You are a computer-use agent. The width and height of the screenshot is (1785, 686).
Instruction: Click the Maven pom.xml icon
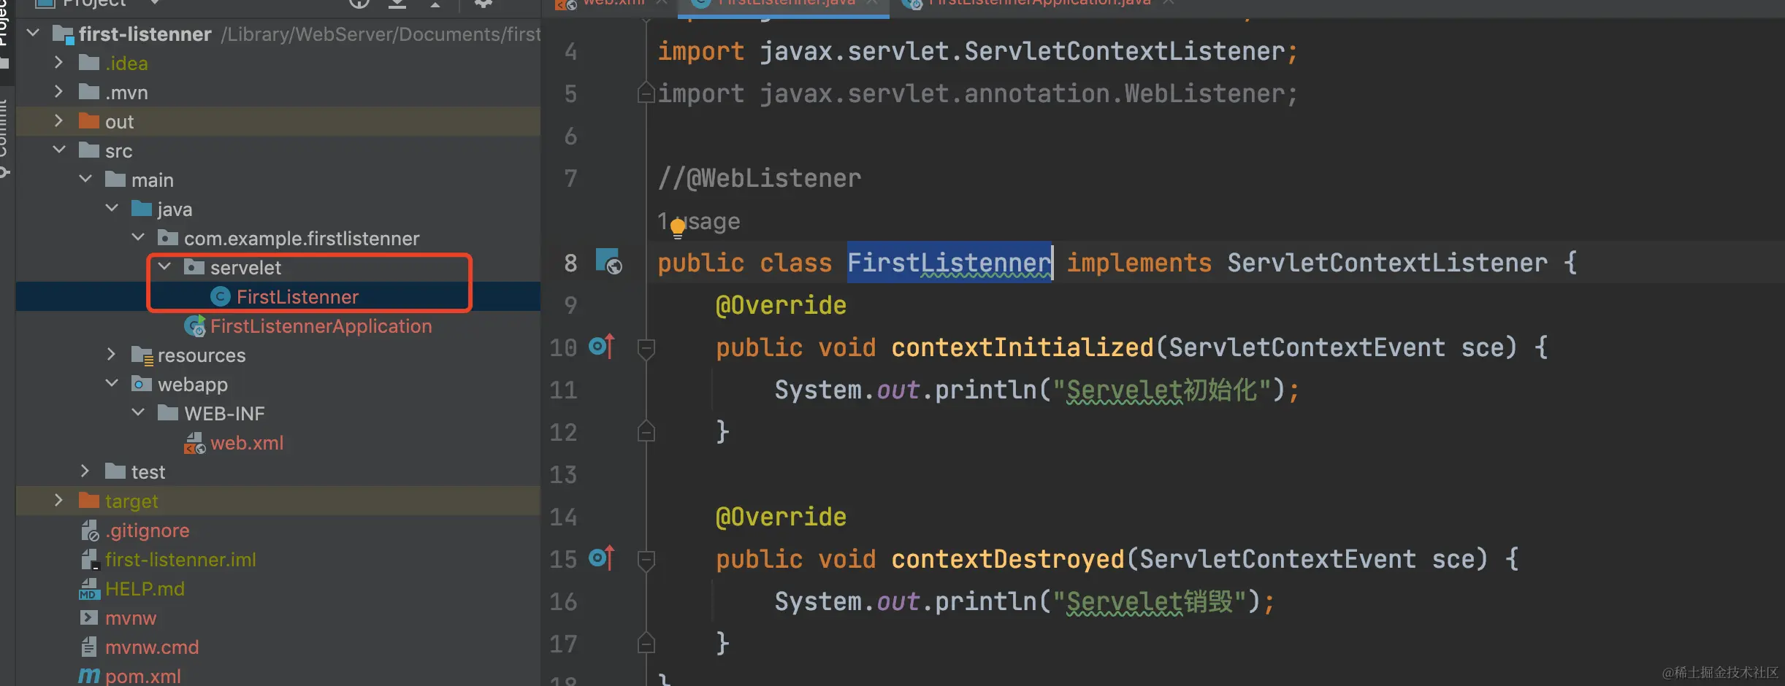(x=89, y=677)
